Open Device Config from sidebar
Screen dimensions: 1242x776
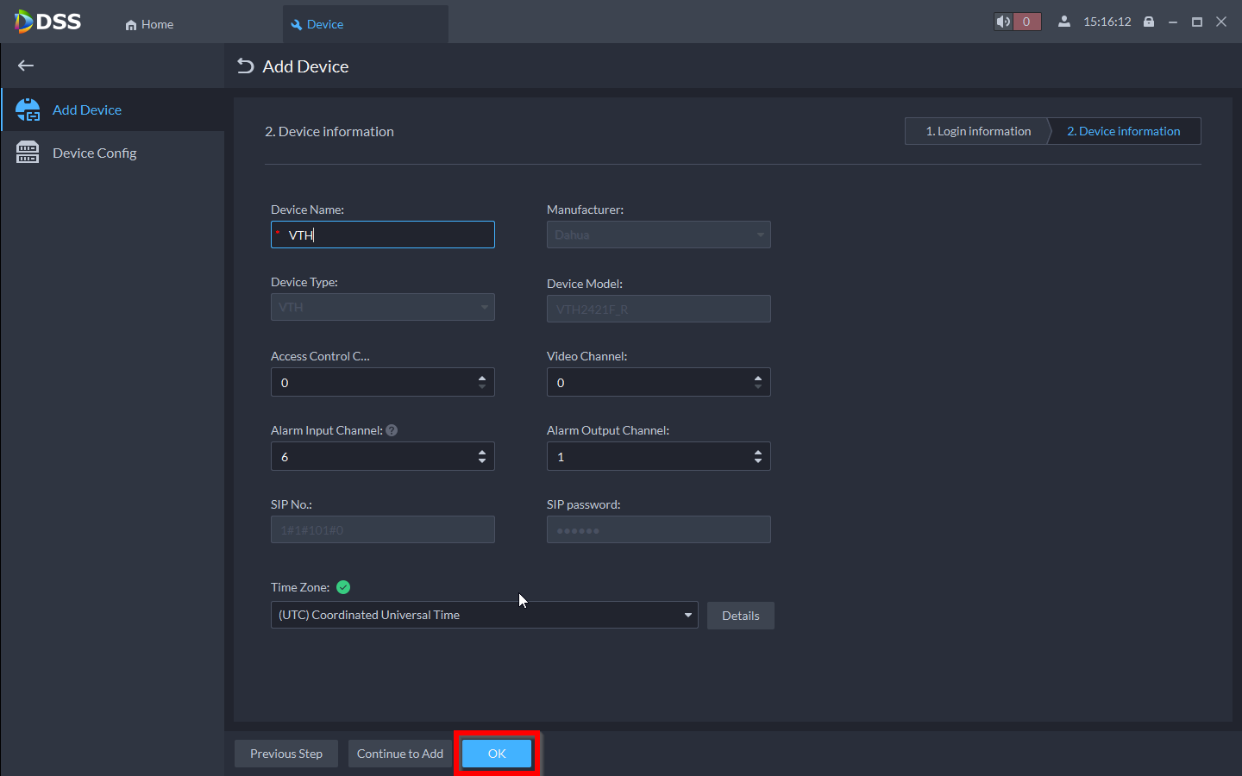[x=94, y=153]
